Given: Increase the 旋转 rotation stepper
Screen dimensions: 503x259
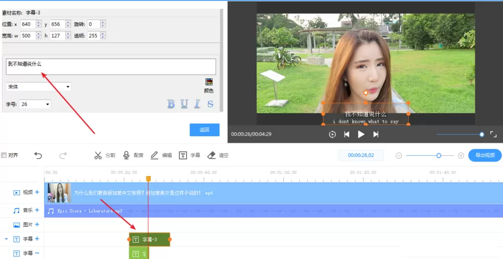Looking at the screenshot, I should pyautogui.click(x=103, y=22).
